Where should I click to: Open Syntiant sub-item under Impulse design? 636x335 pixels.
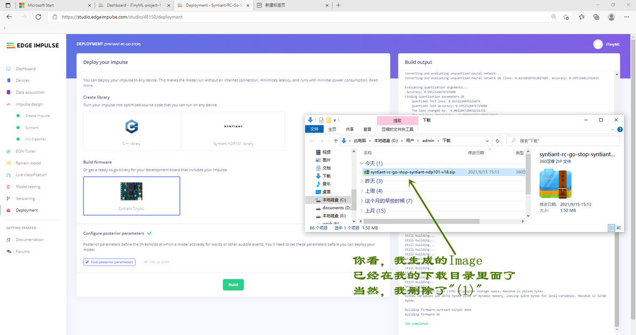pos(32,127)
